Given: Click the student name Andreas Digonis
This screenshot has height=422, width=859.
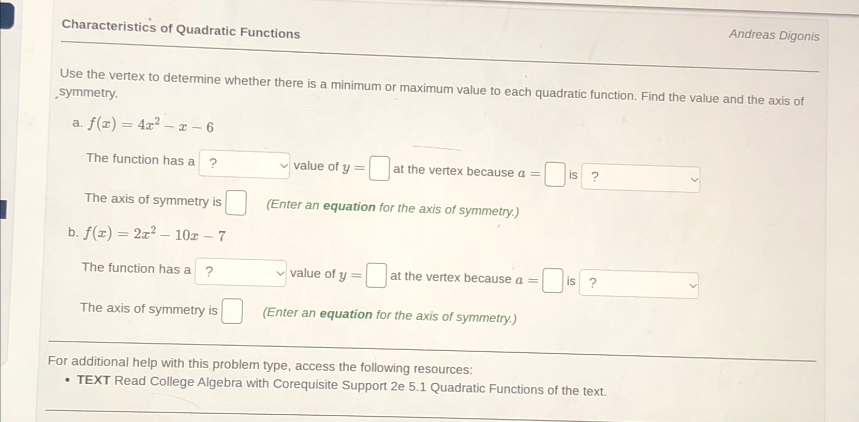Looking at the screenshot, I should pos(774,36).
